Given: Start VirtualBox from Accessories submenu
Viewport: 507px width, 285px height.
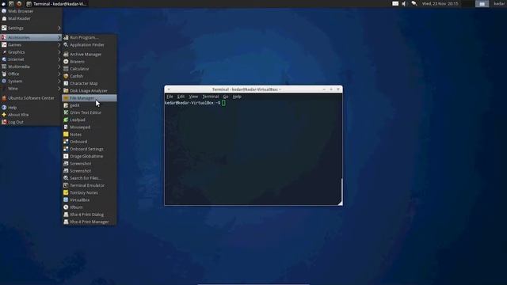Looking at the screenshot, I should (90, 200).
